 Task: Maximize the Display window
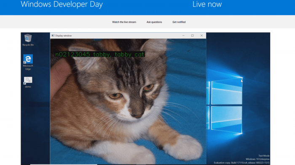[x=192, y=35]
